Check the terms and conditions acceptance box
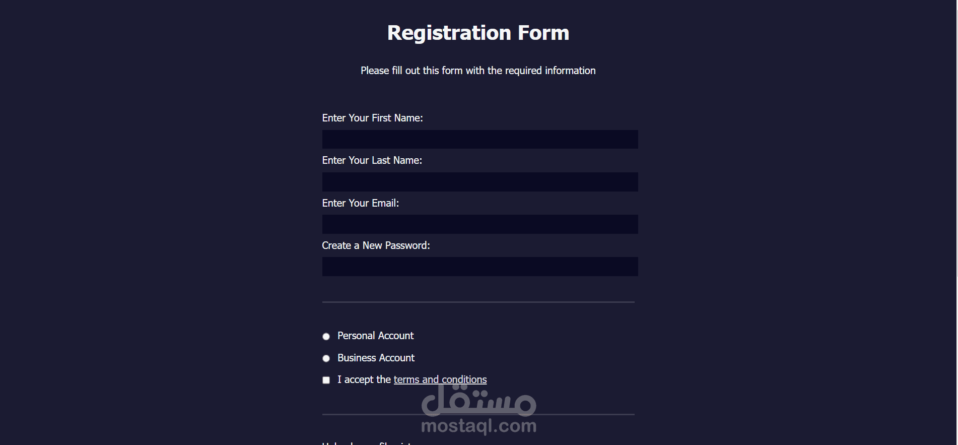958x445 pixels. point(325,379)
